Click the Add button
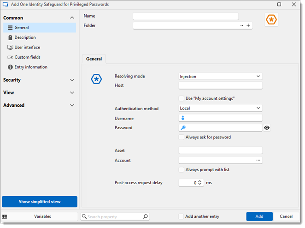This screenshot has height=228, width=305. click(259, 216)
